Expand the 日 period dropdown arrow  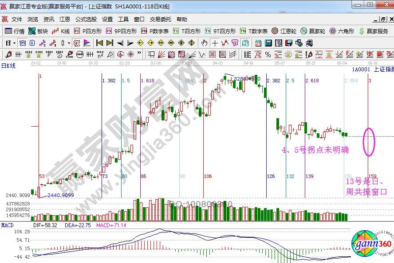(x=14, y=43)
